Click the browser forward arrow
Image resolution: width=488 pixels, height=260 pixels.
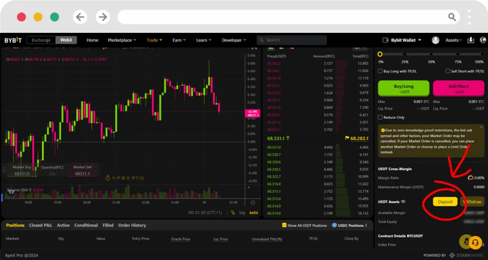tap(103, 17)
